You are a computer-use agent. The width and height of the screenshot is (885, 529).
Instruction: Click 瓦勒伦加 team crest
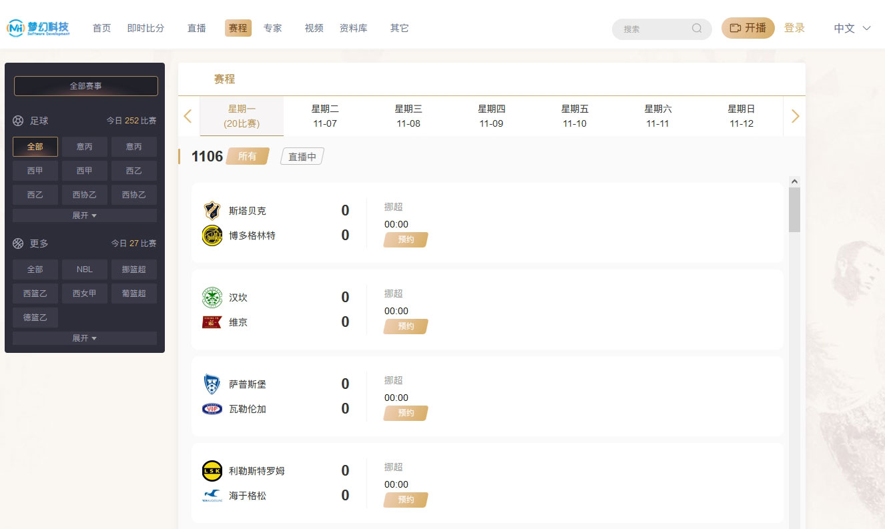212,409
